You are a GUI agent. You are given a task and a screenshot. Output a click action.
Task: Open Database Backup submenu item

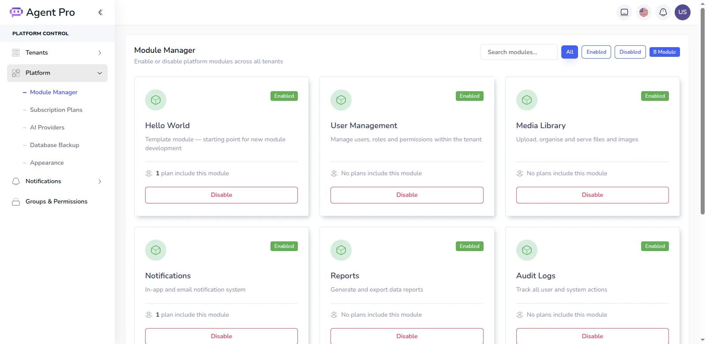point(55,145)
